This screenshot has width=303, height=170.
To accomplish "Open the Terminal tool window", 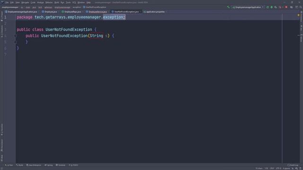I will click(61, 165).
